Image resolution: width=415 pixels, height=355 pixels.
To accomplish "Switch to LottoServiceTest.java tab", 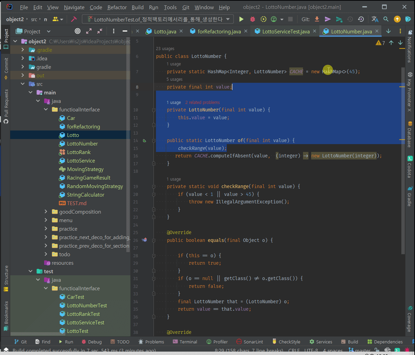I will click(x=286, y=31).
